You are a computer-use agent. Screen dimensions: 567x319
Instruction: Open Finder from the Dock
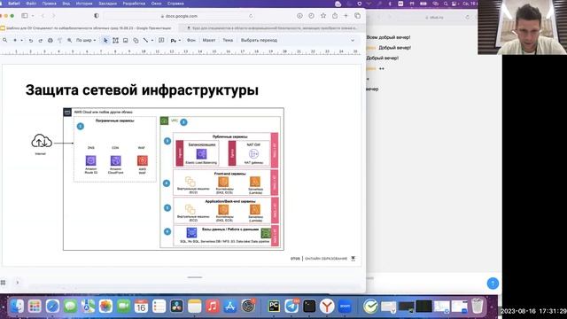tap(17, 307)
